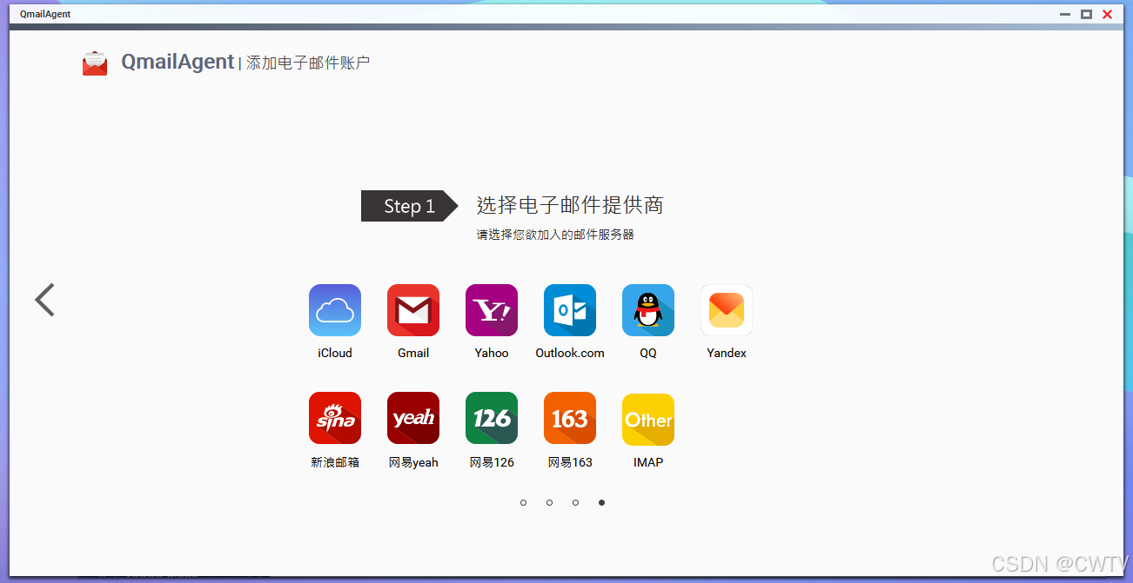Choose the Gmail provider icon
This screenshot has height=583, width=1133.
[x=413, y=310]
